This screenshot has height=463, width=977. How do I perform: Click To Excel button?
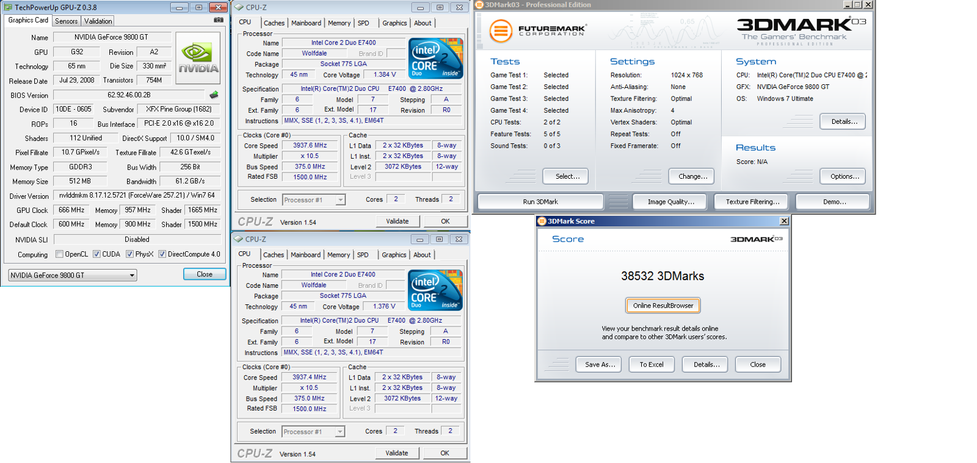tap(652, 365)
